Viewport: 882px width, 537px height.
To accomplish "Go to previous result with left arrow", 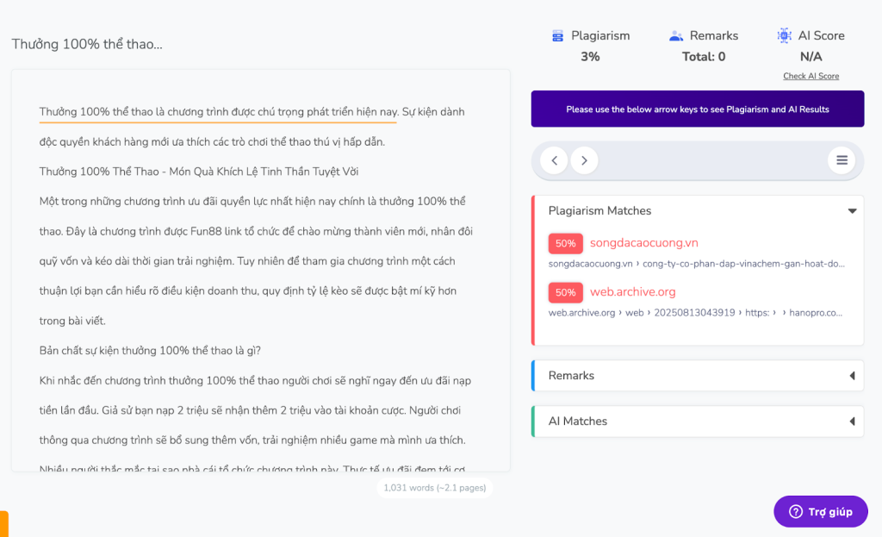I will click(x=555, y=160).
